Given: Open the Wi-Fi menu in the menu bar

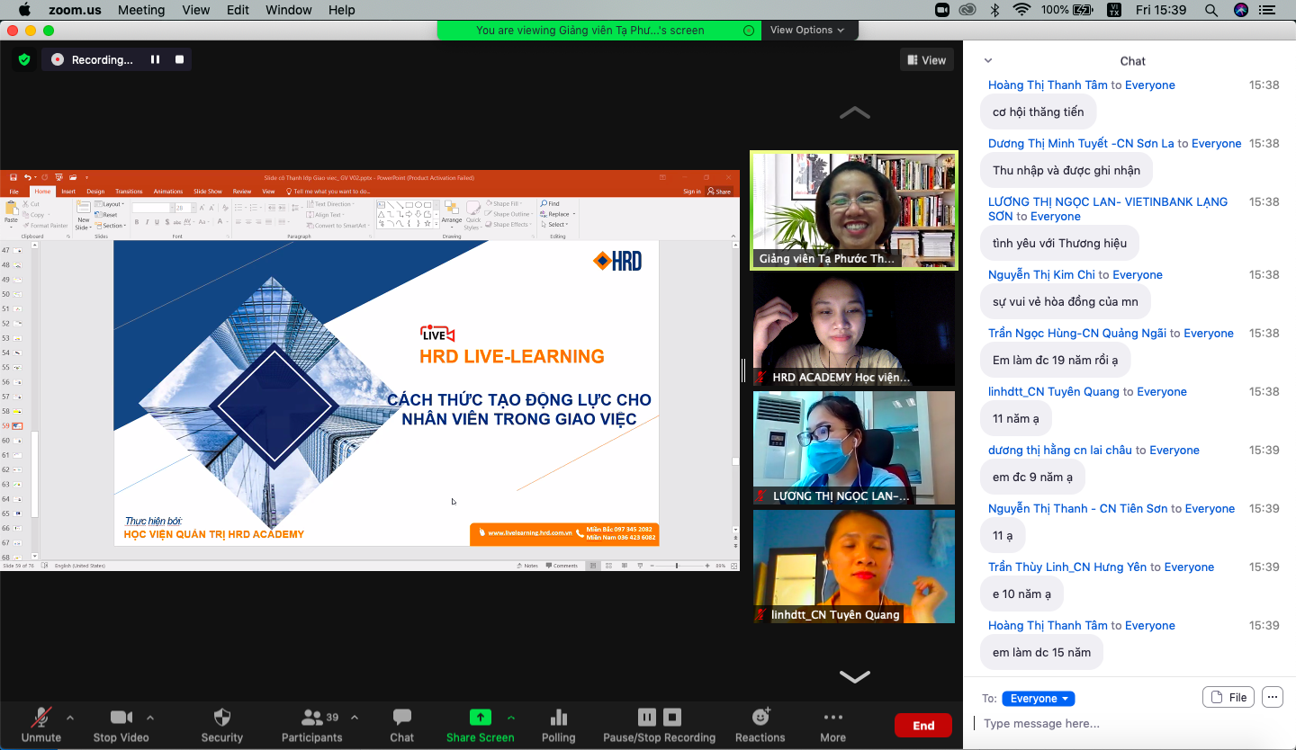Looking at the screenshot, I should tap(1021, 10).
